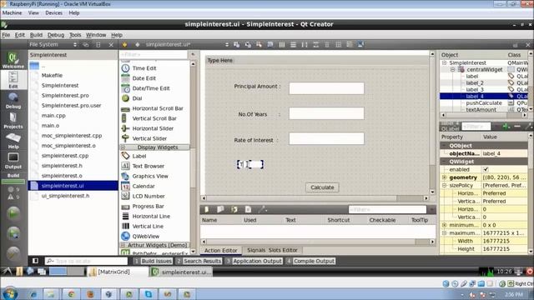Apply Lay Out in a Grid icon
This screenshot has width=534, height=300.
pyautogui.click(x=339, y=44)
